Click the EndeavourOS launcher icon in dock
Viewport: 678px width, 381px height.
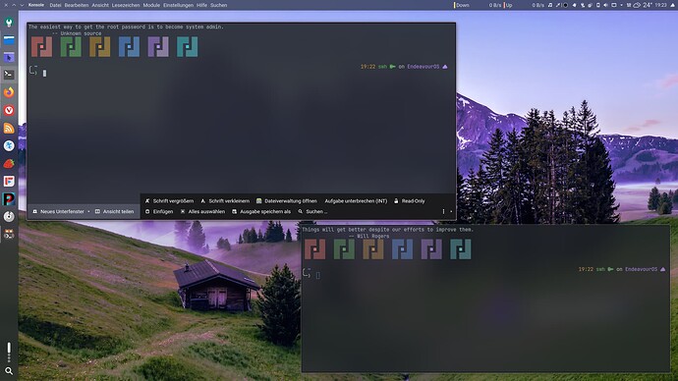click(9, 22)
